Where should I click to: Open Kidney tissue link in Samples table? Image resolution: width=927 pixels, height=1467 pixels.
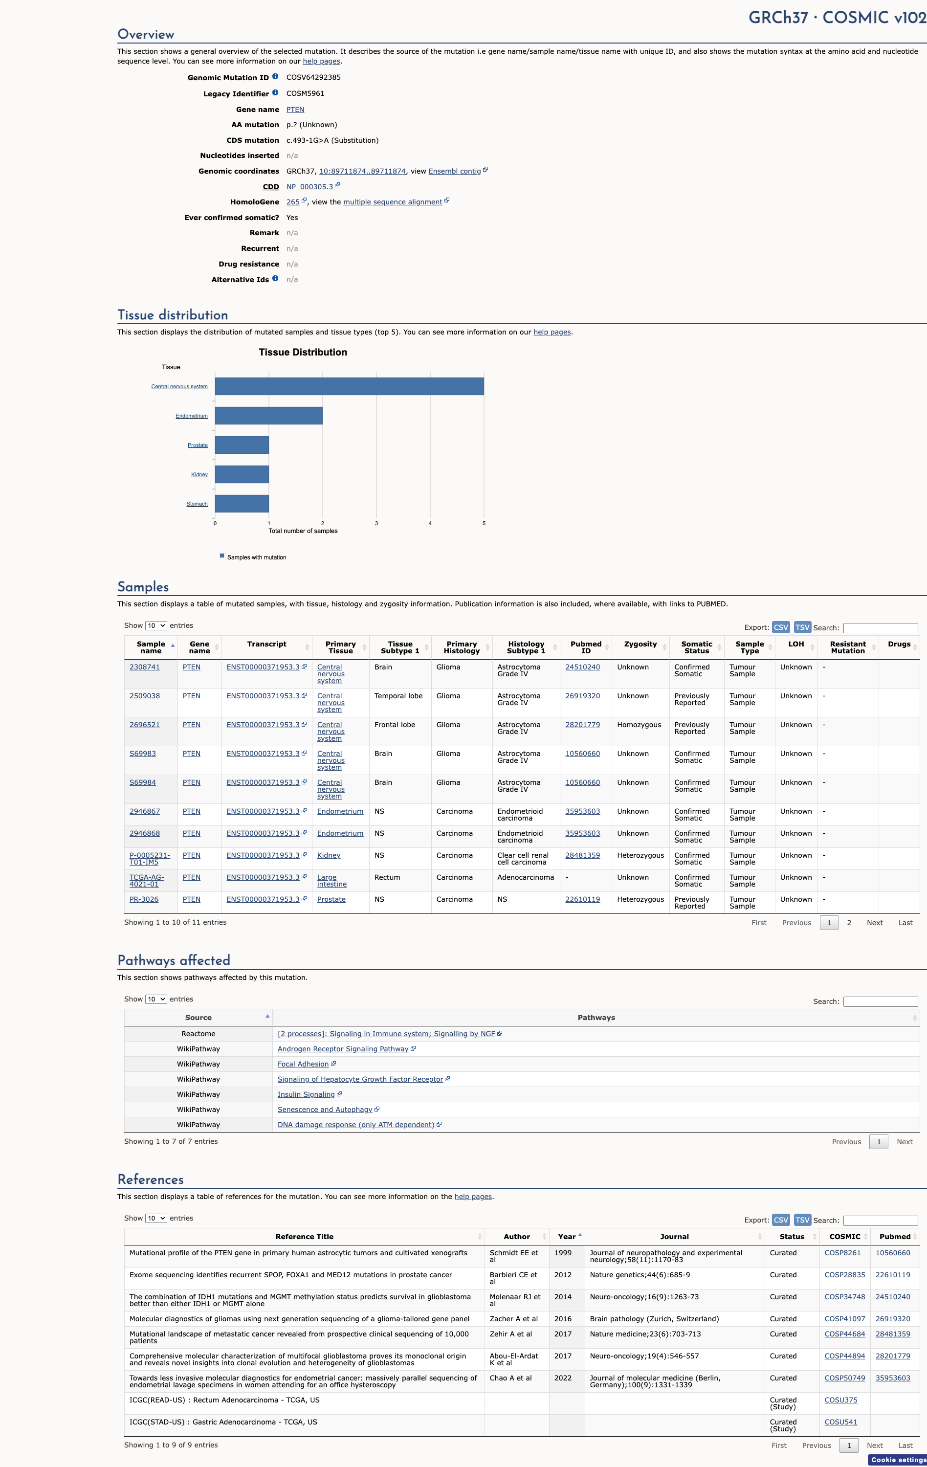[x=329, y=855]
